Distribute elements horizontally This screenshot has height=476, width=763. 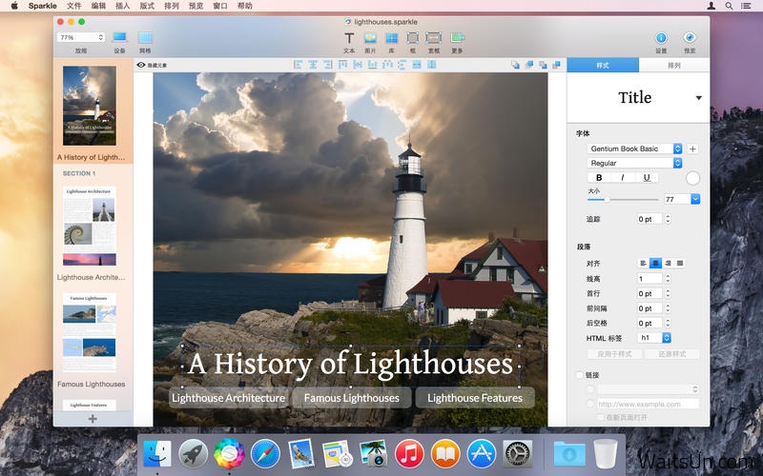(387, 65)
